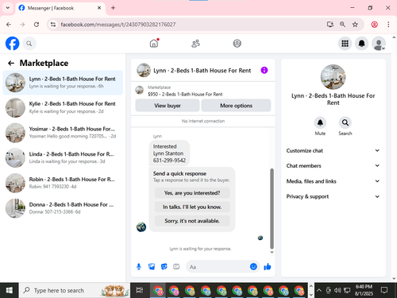Click the browser reload icon

tap(37, 25)
